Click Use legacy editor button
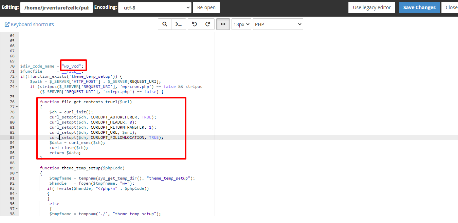Image resolution: width=458 pixels, height=223 pixels. [x=372, y=7]
